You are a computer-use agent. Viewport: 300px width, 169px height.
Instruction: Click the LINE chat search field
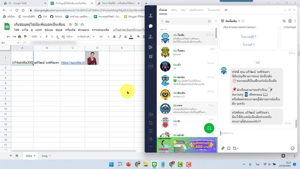[186, 21]
